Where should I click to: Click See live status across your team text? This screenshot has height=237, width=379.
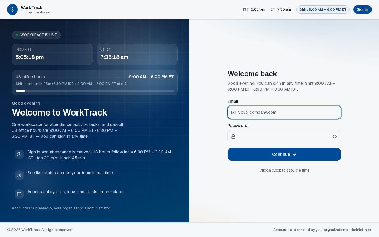point(70,173)
